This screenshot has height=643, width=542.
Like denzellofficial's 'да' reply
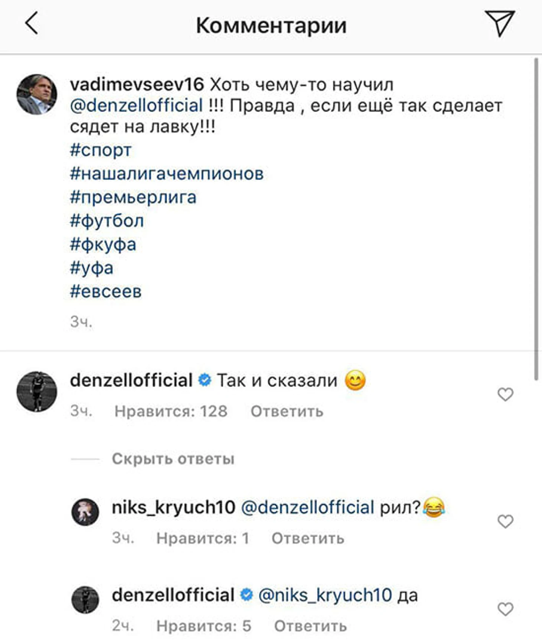pos(505,609)
